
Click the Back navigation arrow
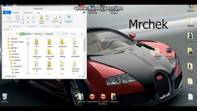click(6, 34)
